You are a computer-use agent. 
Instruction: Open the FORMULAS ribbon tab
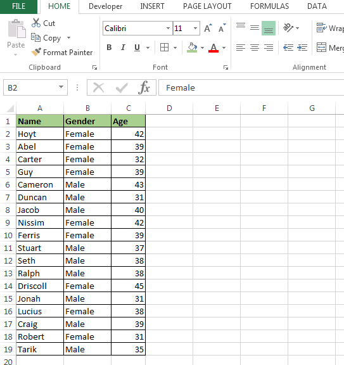click(x=269, y=6)
